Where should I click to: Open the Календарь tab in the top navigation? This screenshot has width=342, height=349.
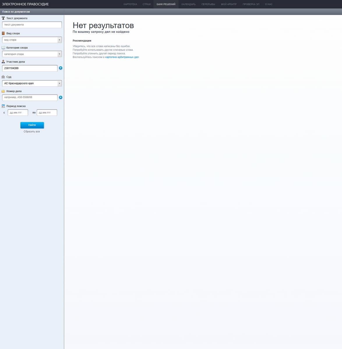188,4
